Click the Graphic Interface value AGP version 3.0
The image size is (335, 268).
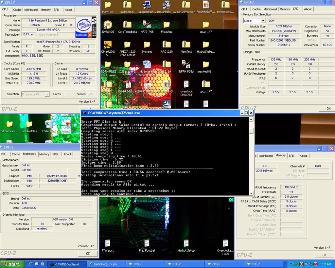pyautogui.click(x=62, y=219)
